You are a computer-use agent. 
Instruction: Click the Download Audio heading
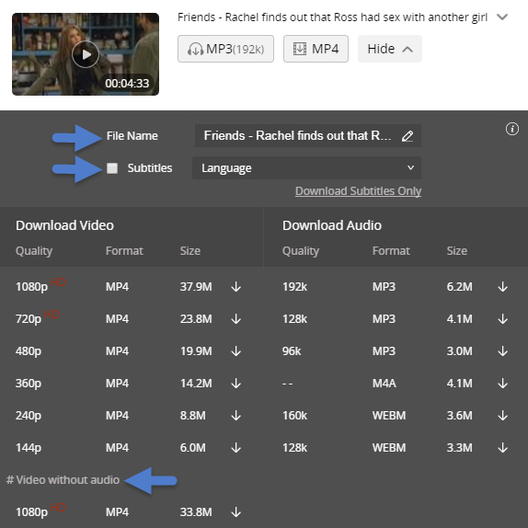(332, 225)
